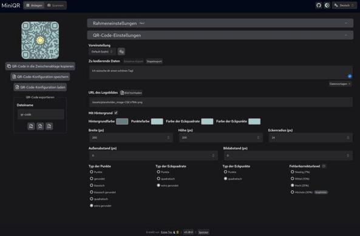The height and width of the screenshot is (236, 360).
Task: Select Punkte under Typ der Eckquadrate
Action: coord(158,172)
